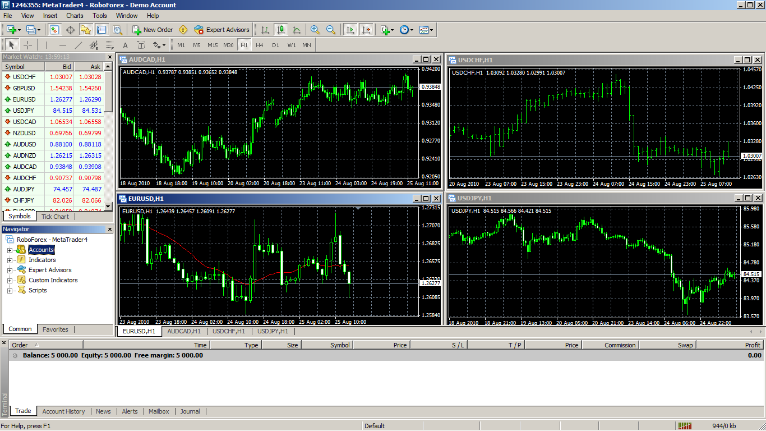Switch chart type to line chart
Image resolution: width=766 pixels, height=431 pixels.
click(x=297, y=30)
